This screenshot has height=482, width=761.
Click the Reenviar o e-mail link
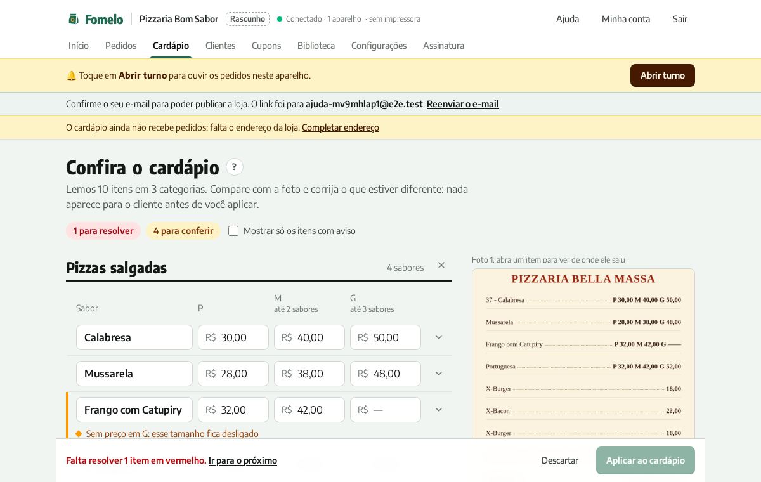point(463,104)
